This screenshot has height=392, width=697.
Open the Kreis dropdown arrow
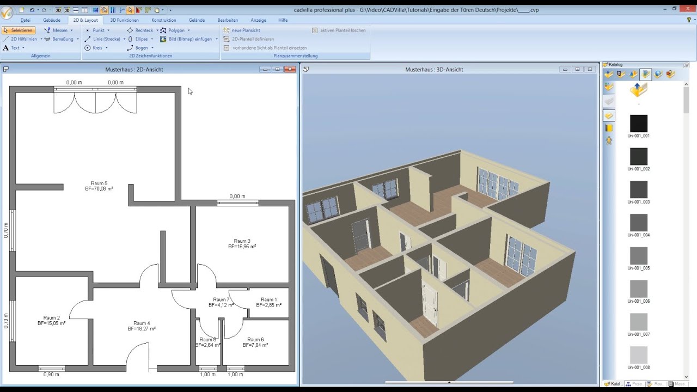(106, 48)
